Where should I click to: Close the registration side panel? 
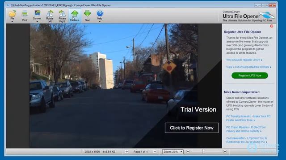coord(272,26)
